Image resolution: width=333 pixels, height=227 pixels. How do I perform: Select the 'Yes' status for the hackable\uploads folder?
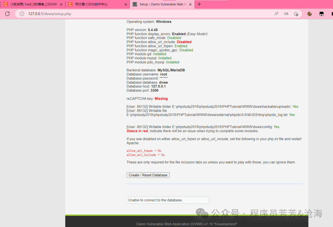[x=295, y=107]
